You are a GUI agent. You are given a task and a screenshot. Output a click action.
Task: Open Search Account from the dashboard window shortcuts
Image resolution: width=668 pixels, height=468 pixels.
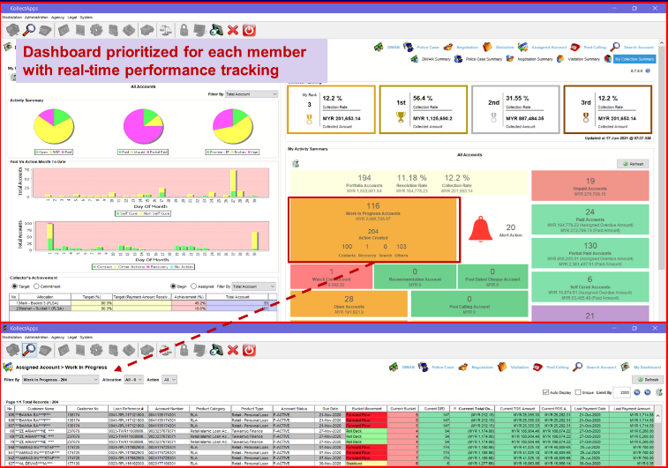click(x=632, y=48)
